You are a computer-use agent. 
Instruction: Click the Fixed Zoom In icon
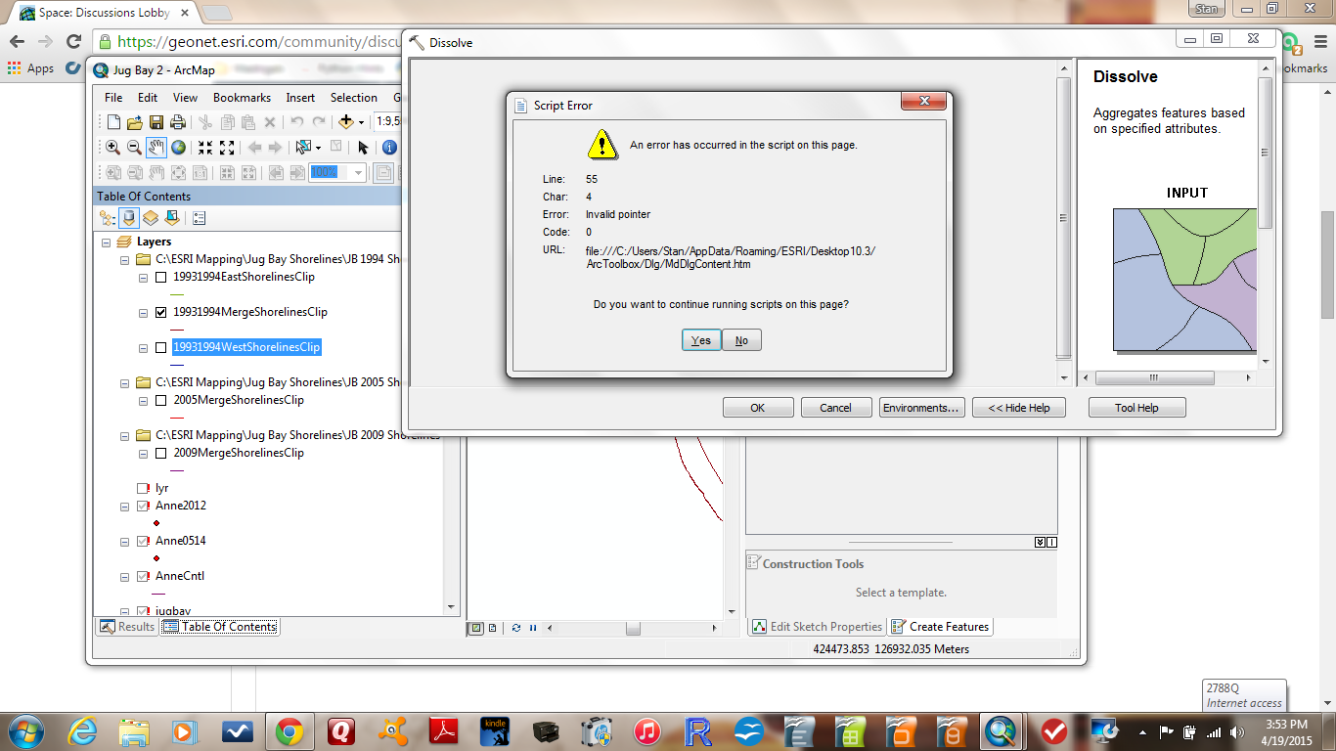(205, 148)
